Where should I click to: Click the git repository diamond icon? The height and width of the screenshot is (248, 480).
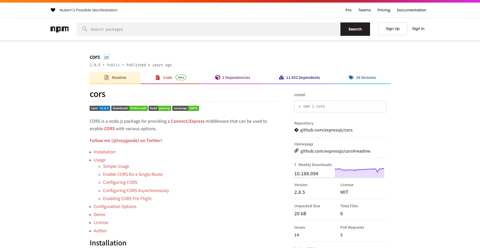click(x=296, y=130)
